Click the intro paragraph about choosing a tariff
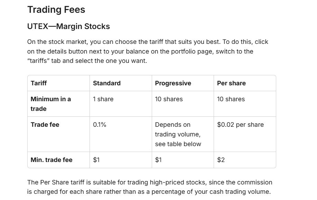 click(148, 51)
